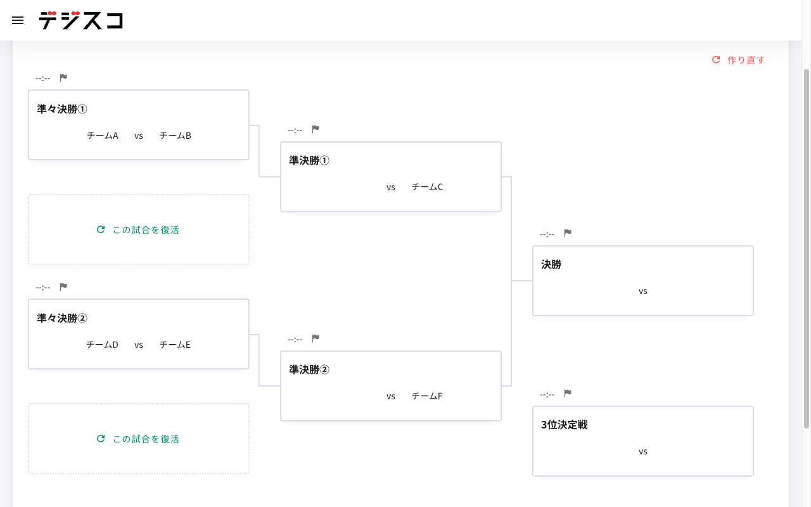Click the --:-- time above 決勝
The image size is (811, 507).
click(547, 233)
